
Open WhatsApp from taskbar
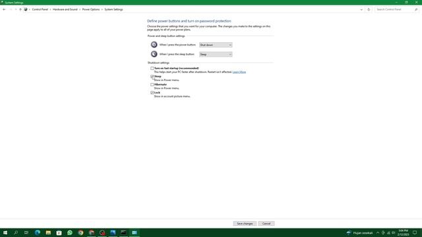tap(70, 232)
